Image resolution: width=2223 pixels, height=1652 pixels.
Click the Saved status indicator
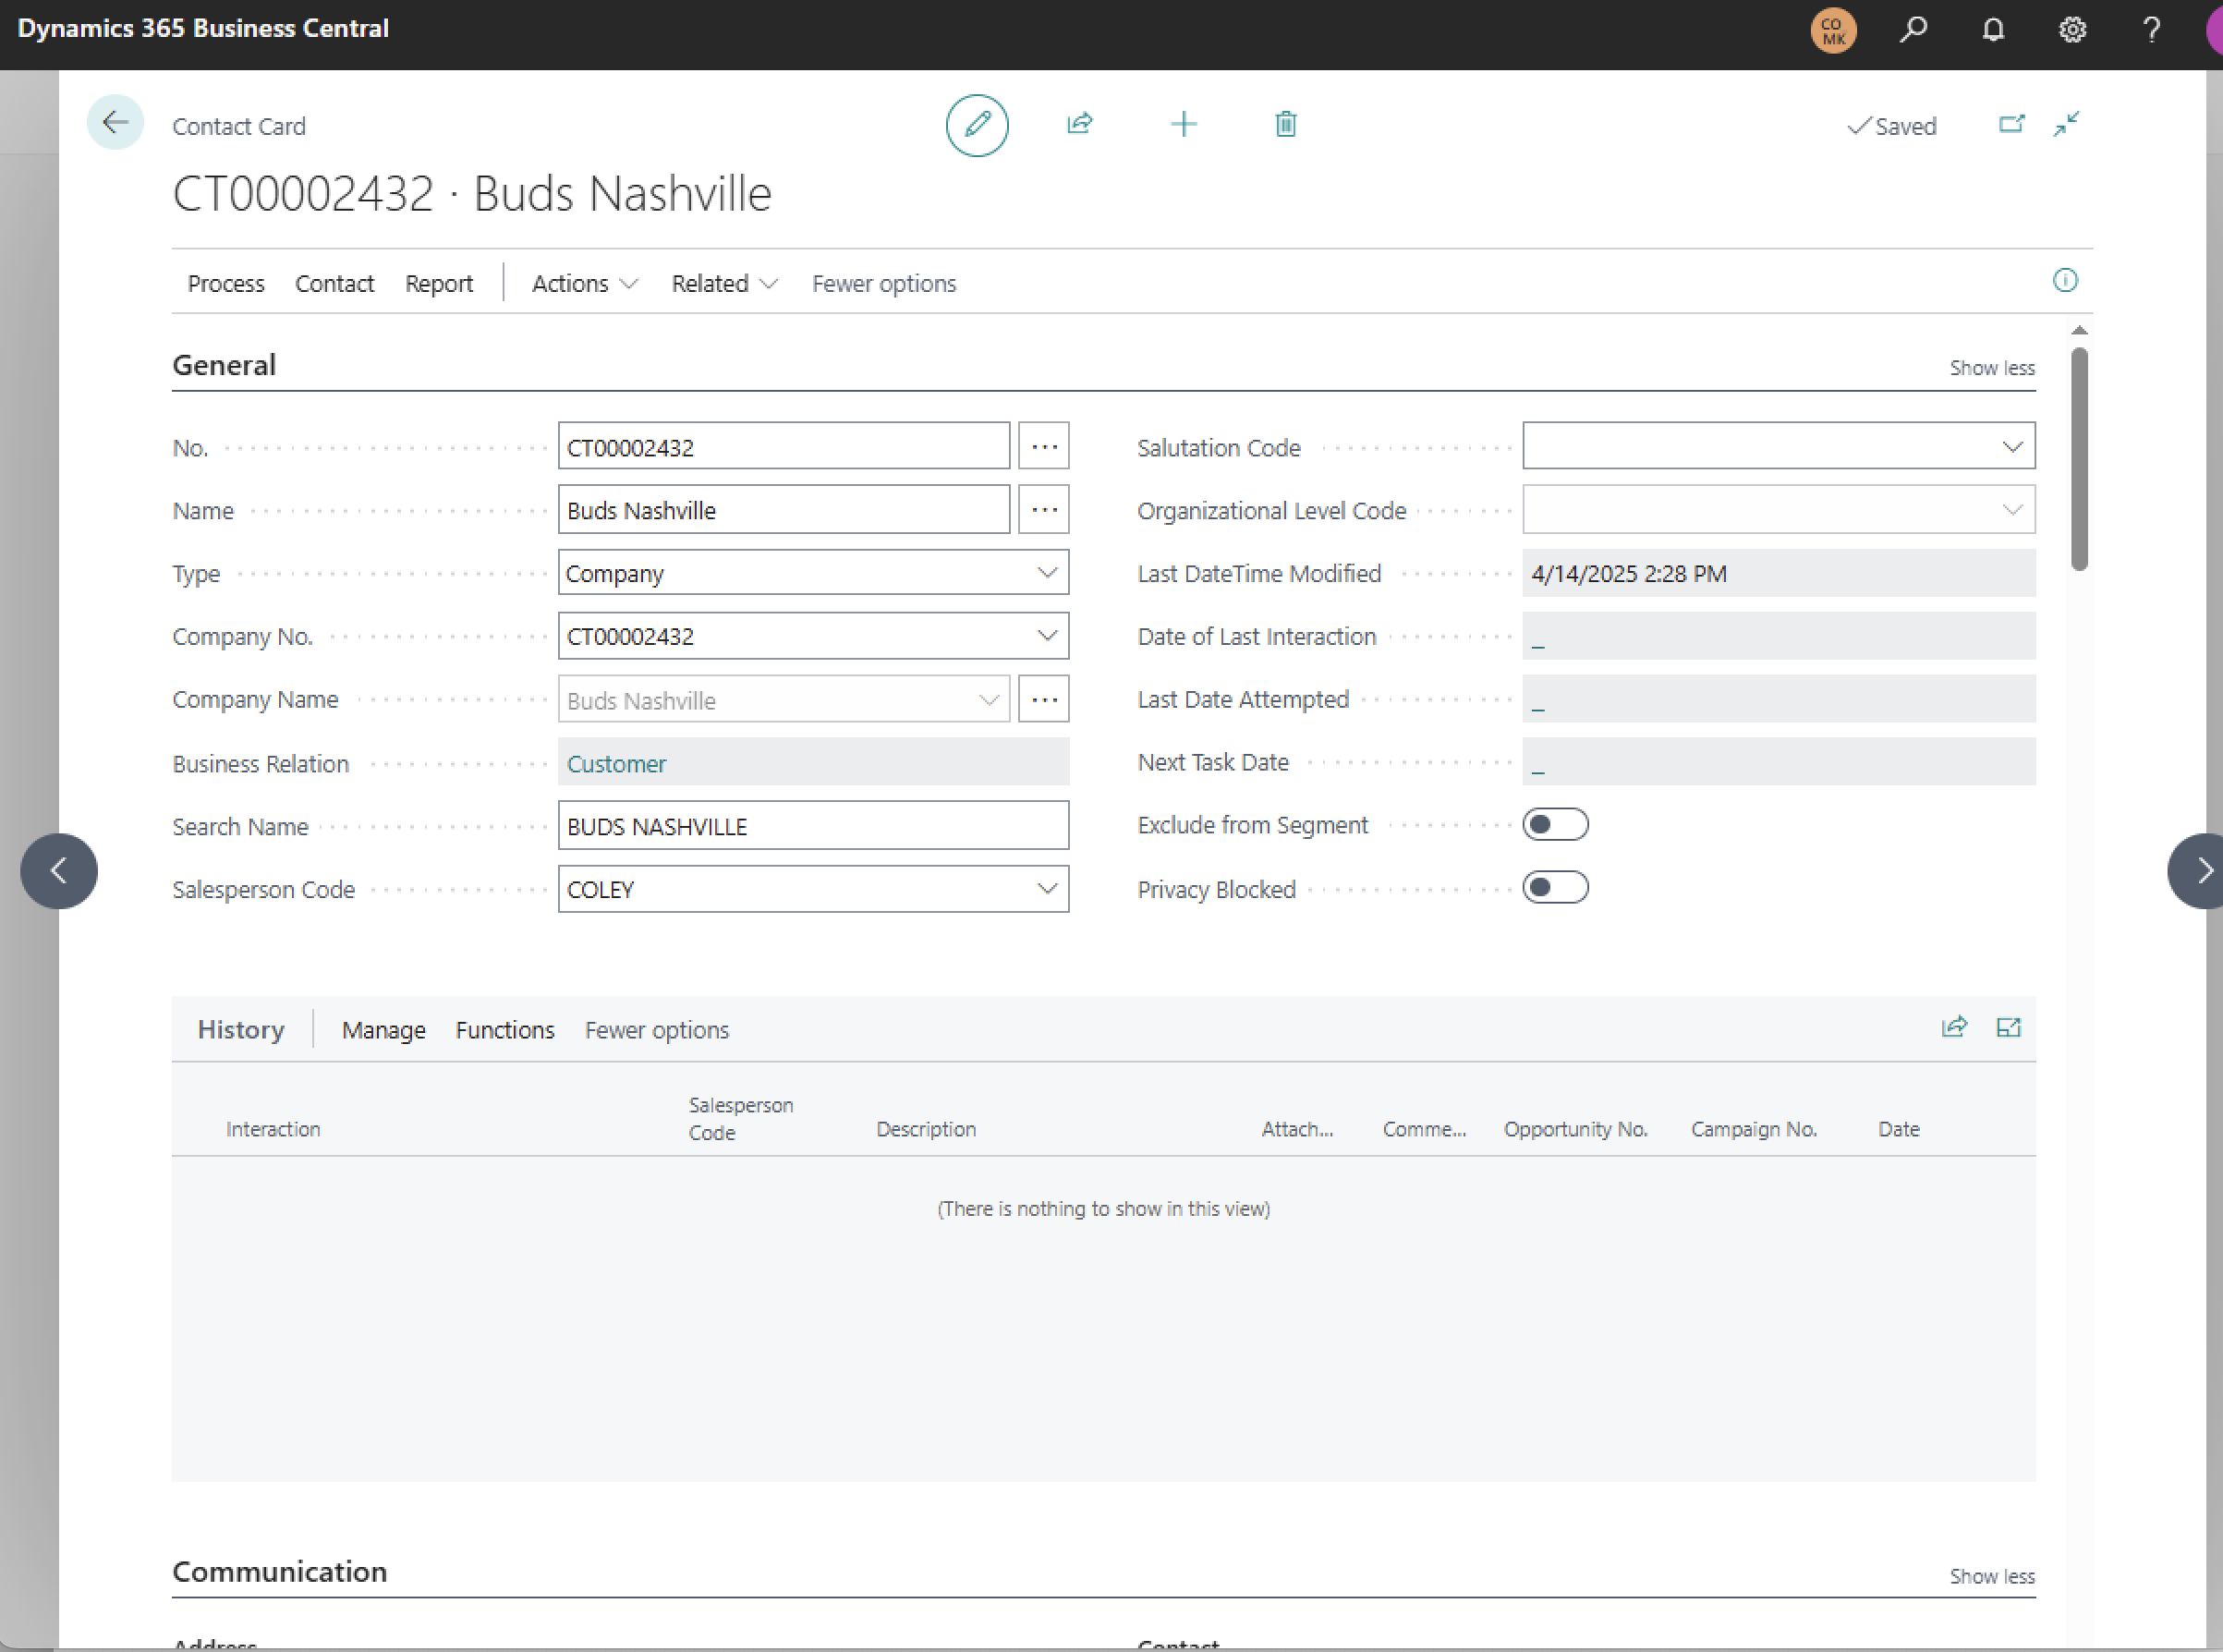click(1892, 126)
